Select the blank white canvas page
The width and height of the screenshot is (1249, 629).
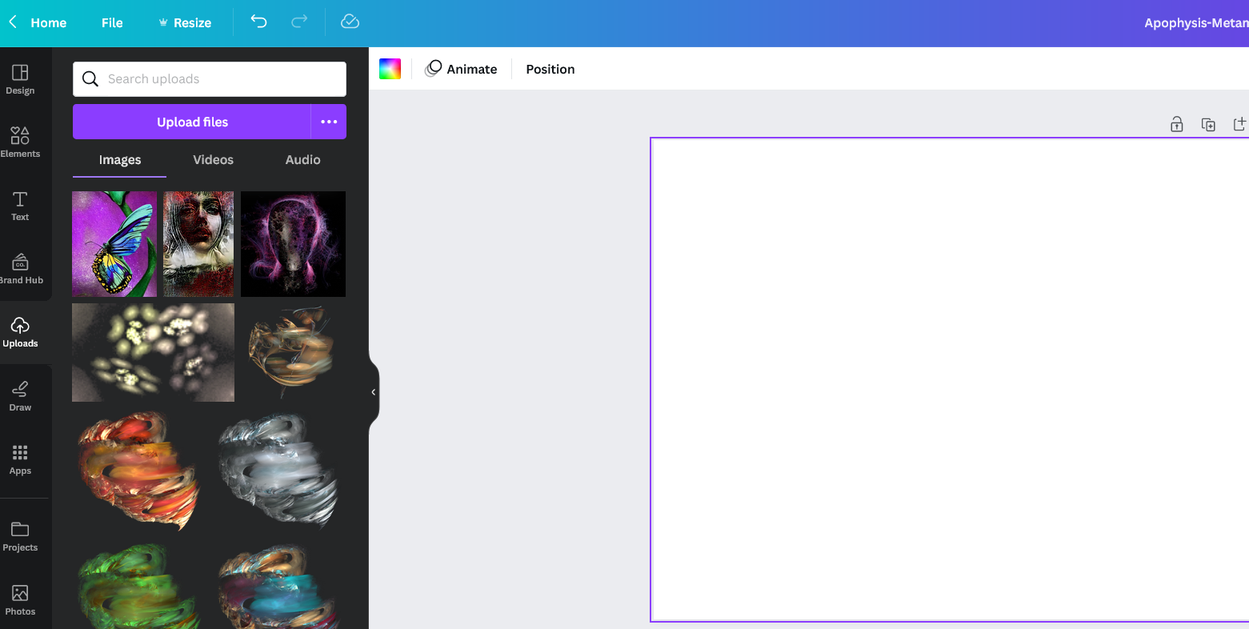[x=950, y=380]
